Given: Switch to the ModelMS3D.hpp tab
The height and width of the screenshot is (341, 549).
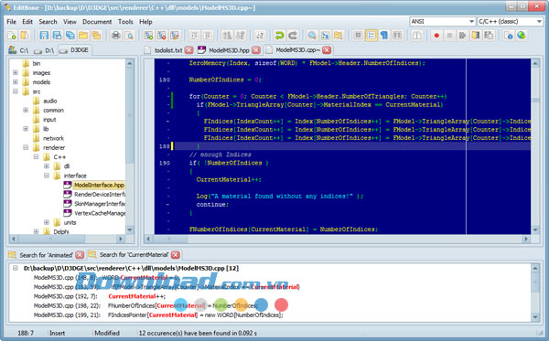Looking at the screenshot, I should (x=228, y=50).
